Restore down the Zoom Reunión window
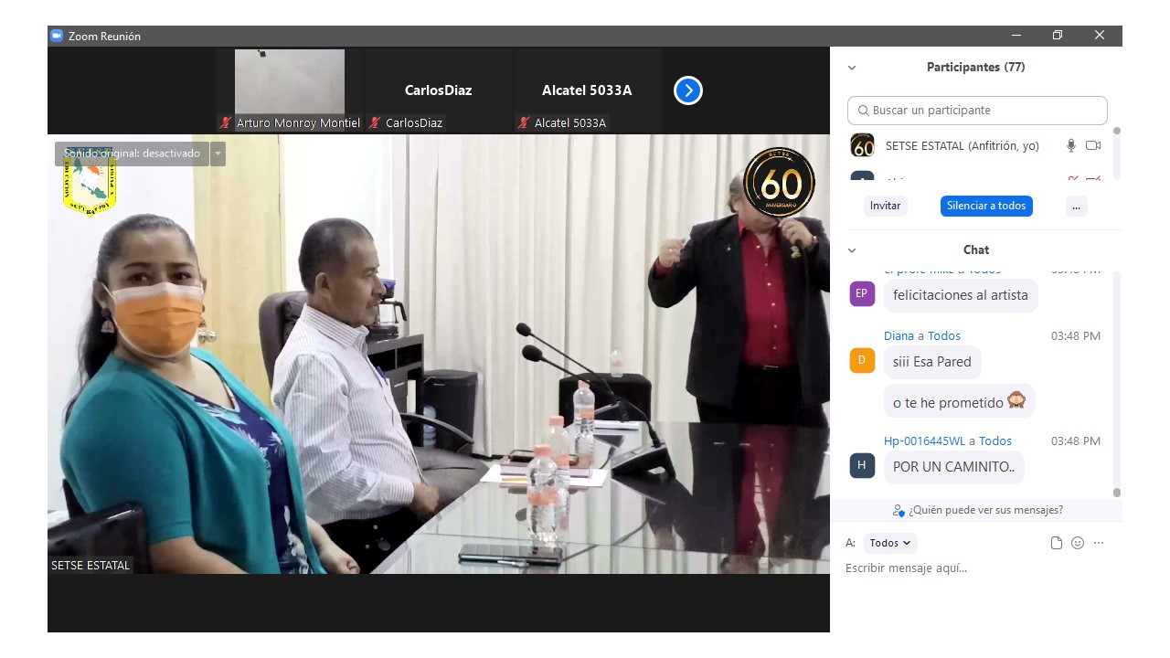Image resolution: width=1170 pixels, height=658 pixels. 1058,36
